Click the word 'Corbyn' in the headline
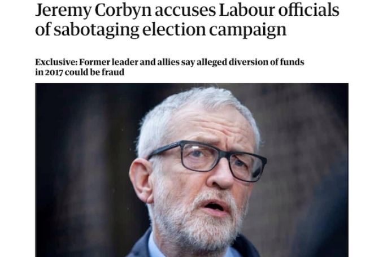This screenshot has height=257, width=383. [x=123, y=11]
